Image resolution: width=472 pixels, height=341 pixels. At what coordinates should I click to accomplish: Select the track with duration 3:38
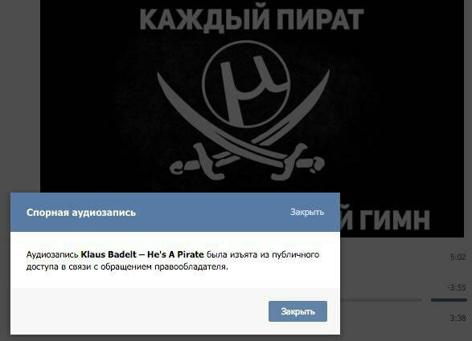458,318
